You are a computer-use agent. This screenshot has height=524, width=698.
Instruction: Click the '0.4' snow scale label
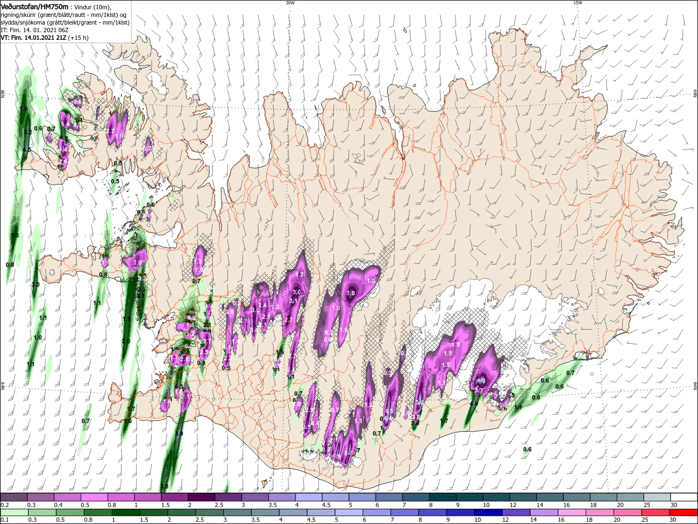coord(58,505)
